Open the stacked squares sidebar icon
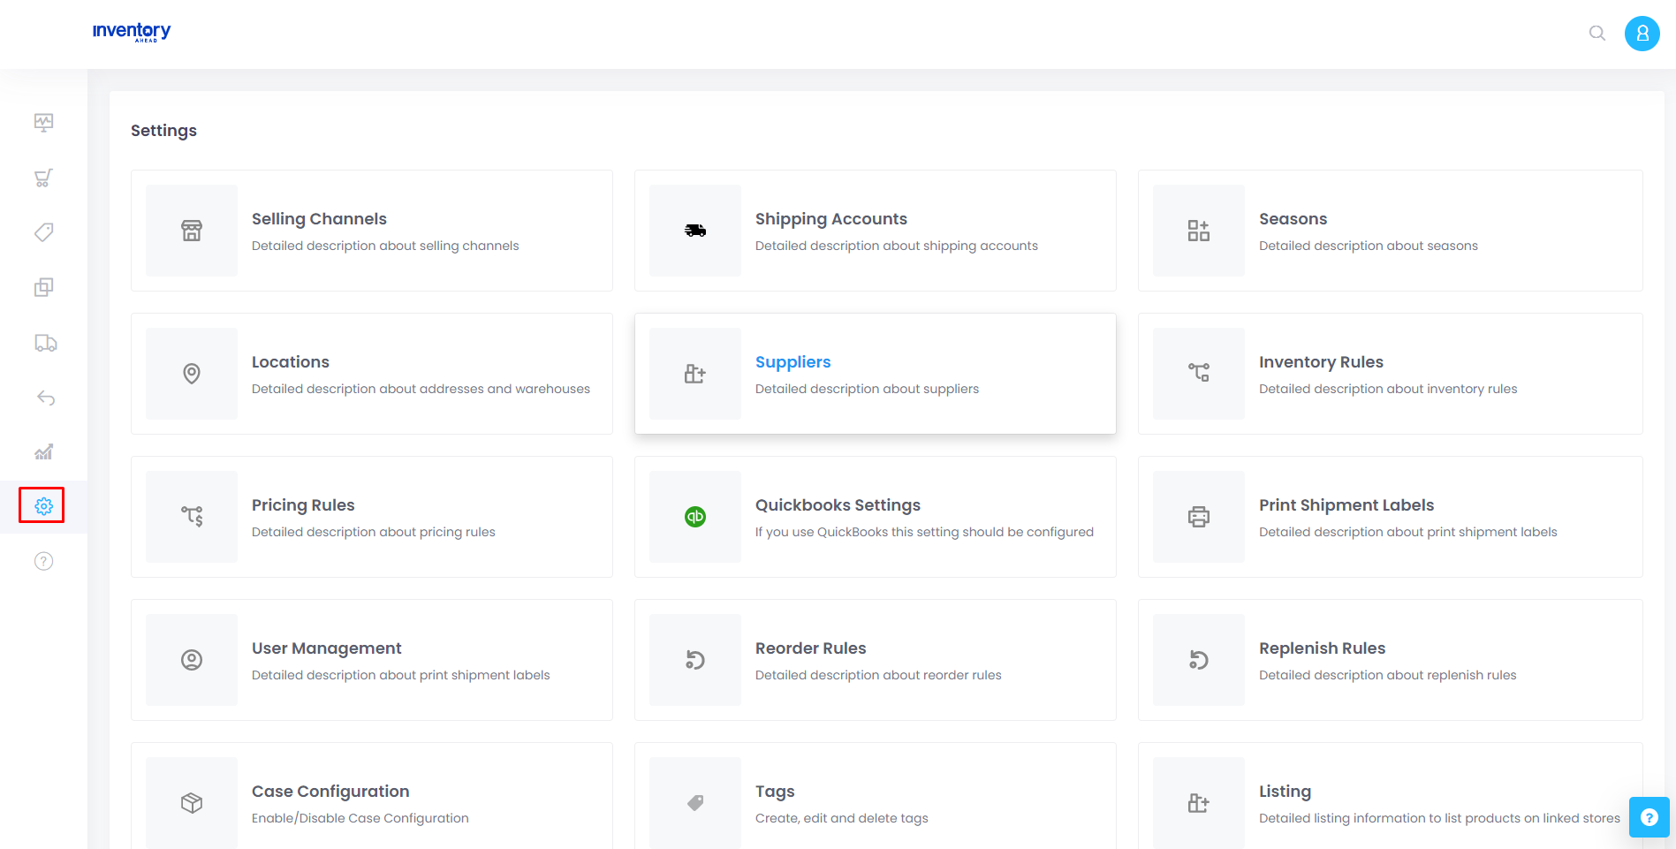1676x849 pixels. [x=43, y=287]
